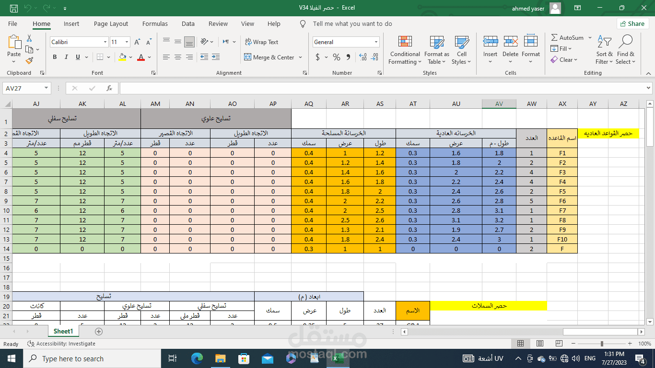The width and height of the screenshot is (655, 368).
Task: Click the Format Painter brush icon
Action: tap(29, 61)
